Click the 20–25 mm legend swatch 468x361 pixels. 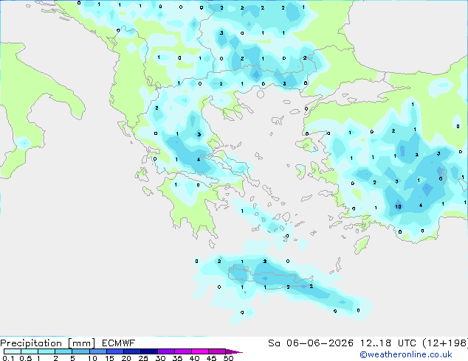[x=132, y=351]
